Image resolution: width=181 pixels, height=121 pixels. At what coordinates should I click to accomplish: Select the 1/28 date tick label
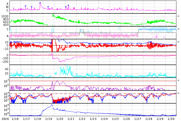(x=149, y=119)
